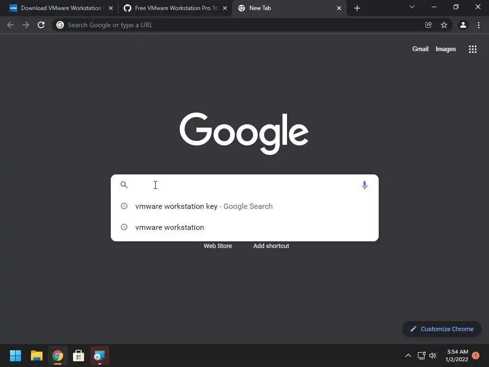This screenshot has width=489, height=367.
Task: Open Chrome three-dot menu
Action: [478, 25]
